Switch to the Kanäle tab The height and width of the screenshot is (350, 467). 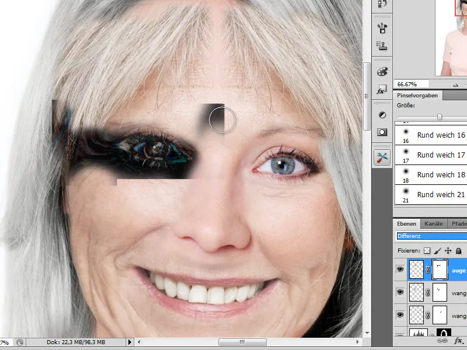[x=433, y=224]
